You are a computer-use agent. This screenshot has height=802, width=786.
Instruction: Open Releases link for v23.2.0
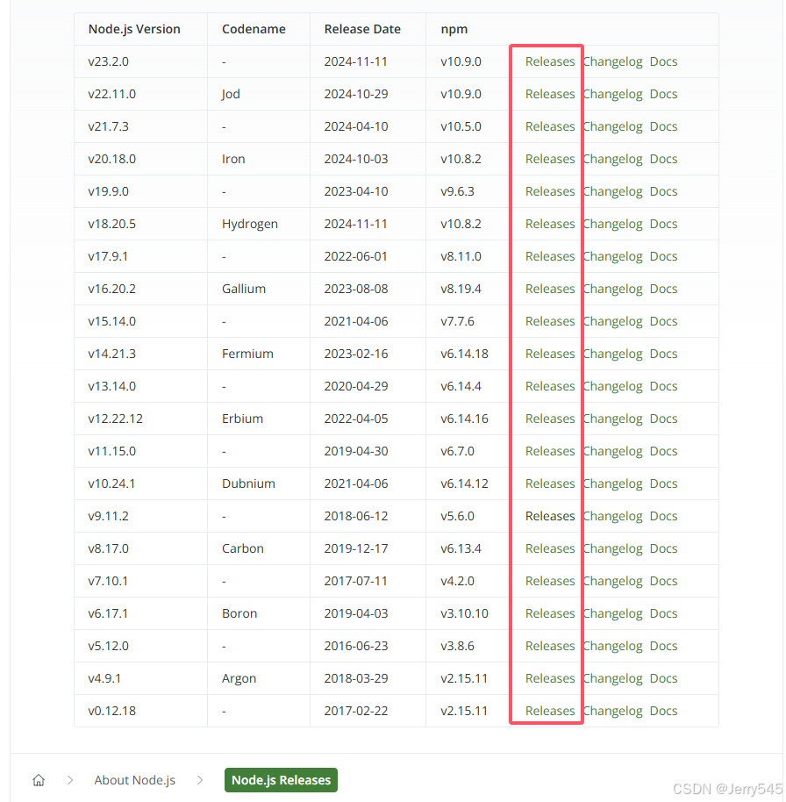coord(550,61)
